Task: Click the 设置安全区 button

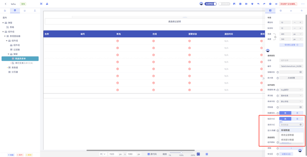Action: pos(286,154)
